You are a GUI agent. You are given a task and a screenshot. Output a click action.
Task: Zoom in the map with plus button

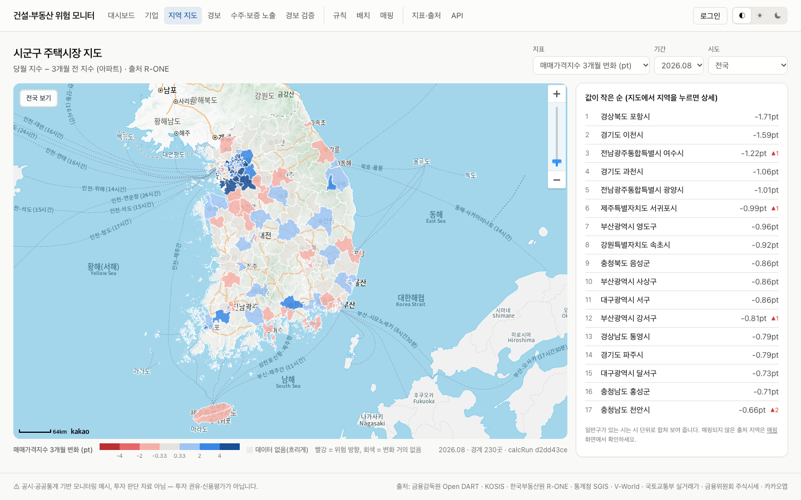click(x=557, y=94)
